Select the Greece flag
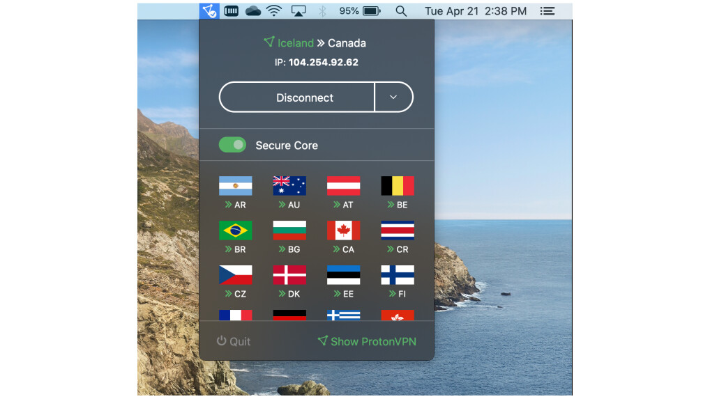This screenshot has height=399, width=710. click(344, 315)
